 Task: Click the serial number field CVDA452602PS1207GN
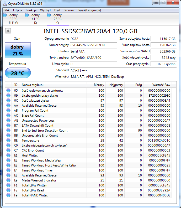pos(93,45)
